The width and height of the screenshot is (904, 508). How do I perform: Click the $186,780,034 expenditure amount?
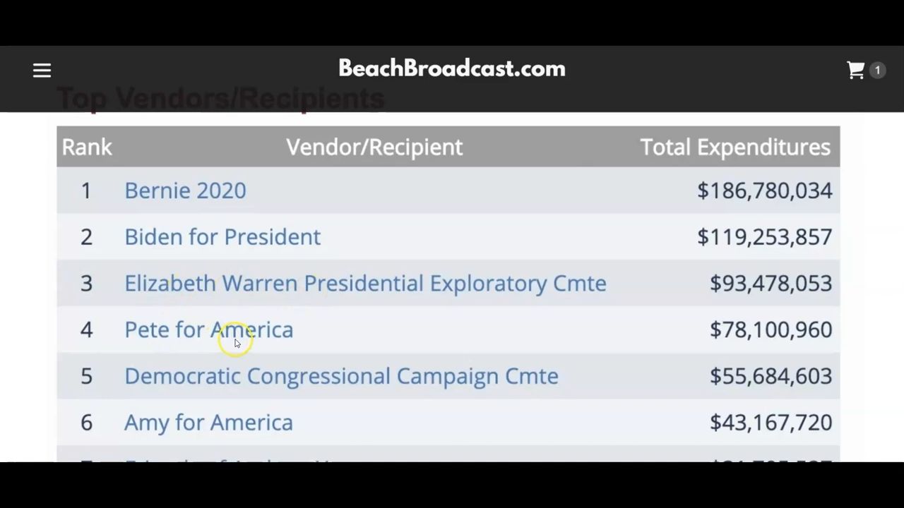point(764,190)
